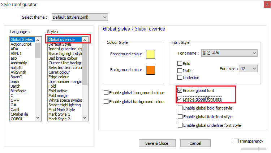Select COBOL in Language list
271x153 pixels.
[22, 119]
